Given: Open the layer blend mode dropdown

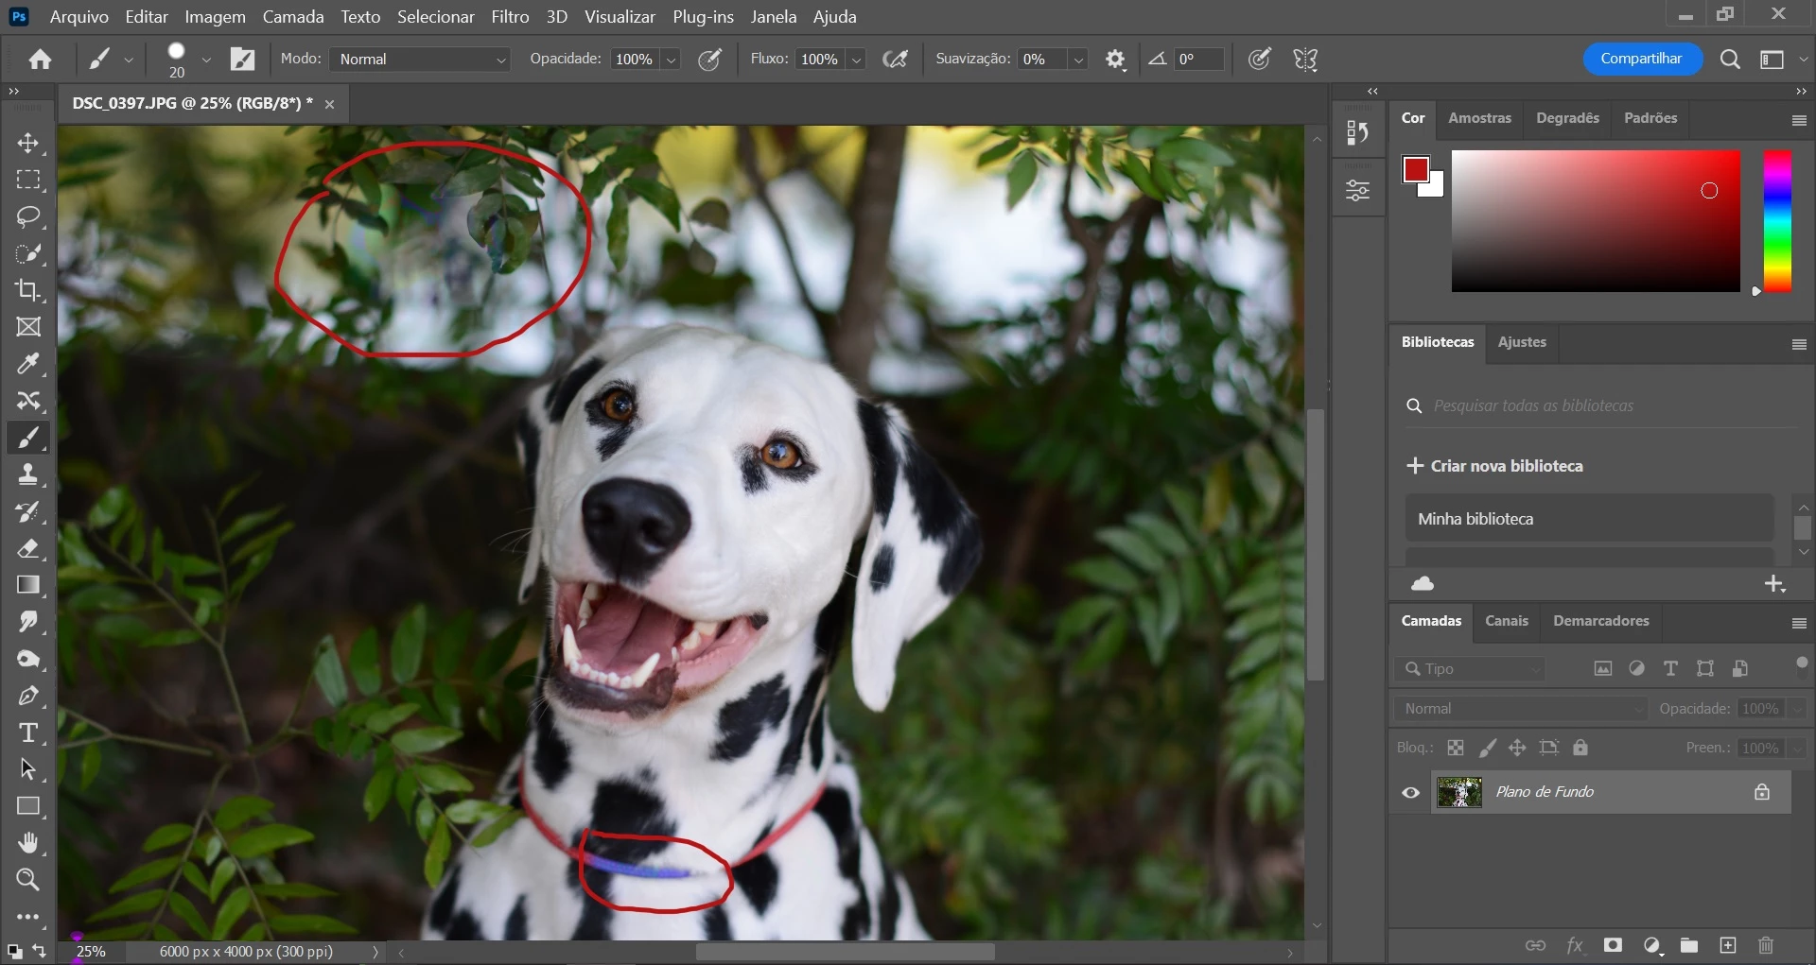Looking at the screenshot, I should click(1520, 709).
